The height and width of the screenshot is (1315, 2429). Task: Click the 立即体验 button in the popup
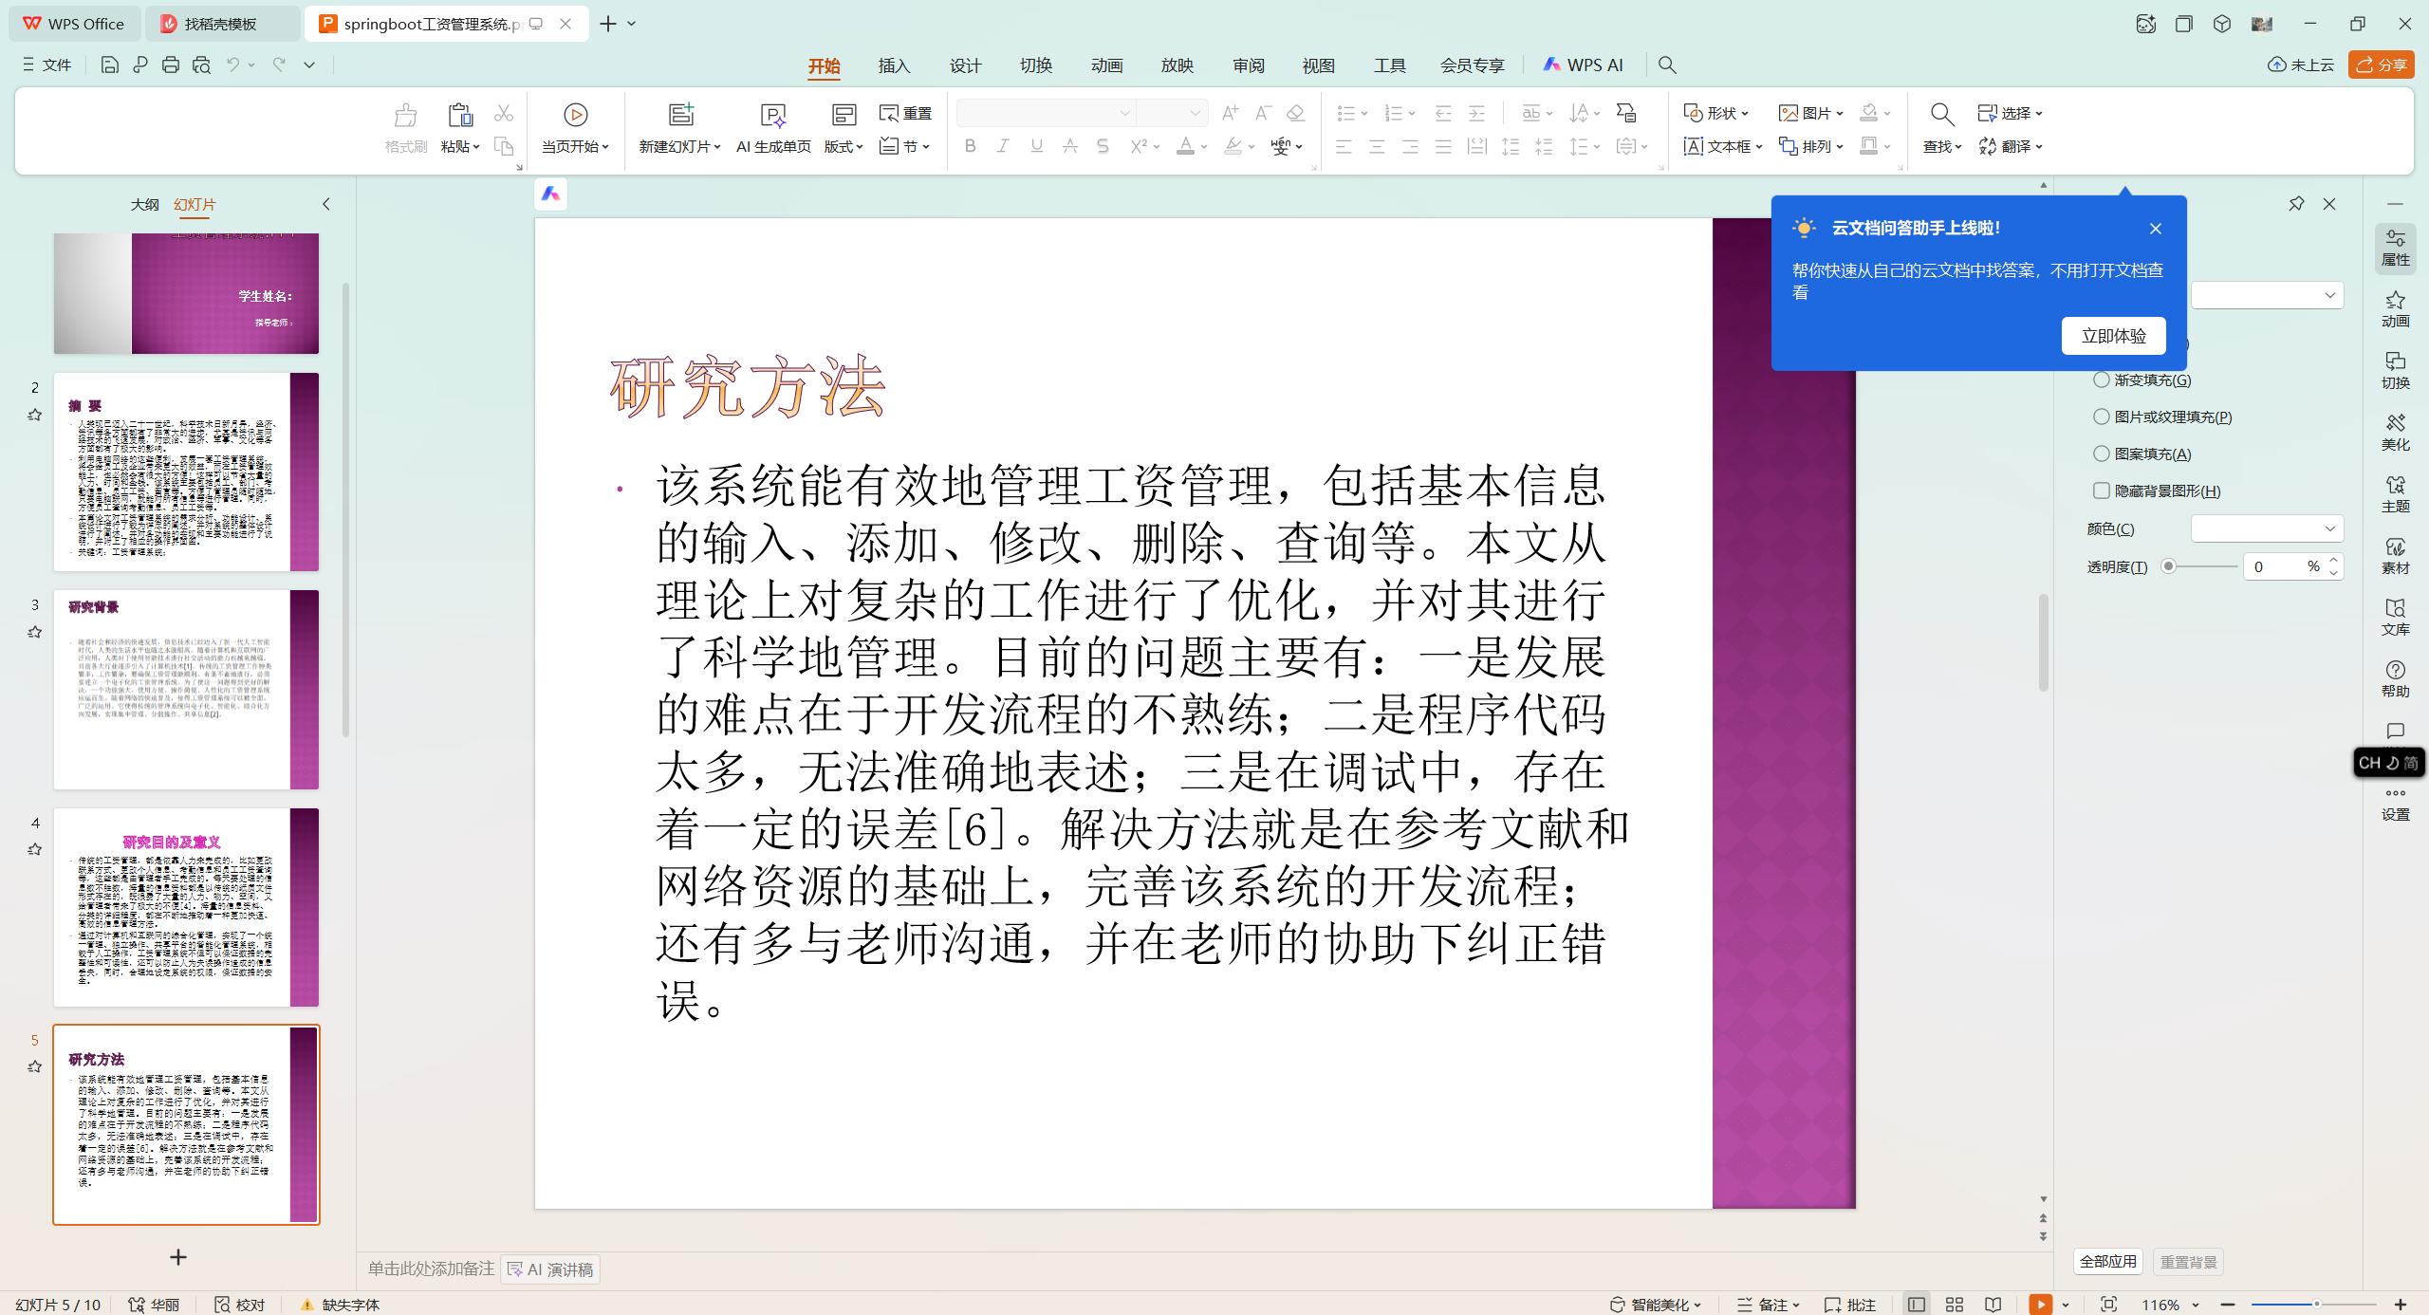[x=2113, y=335]
